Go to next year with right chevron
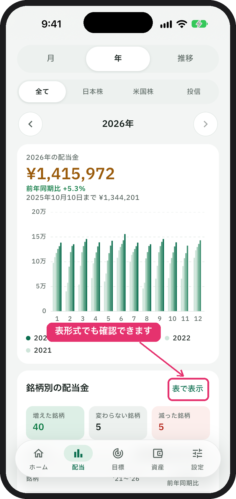 pos(206,124)
